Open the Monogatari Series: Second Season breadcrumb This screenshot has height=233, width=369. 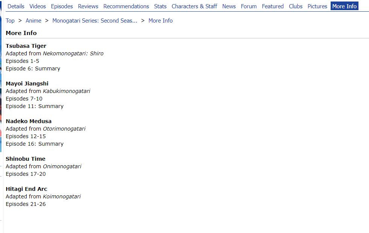click(x=95, y=21)
